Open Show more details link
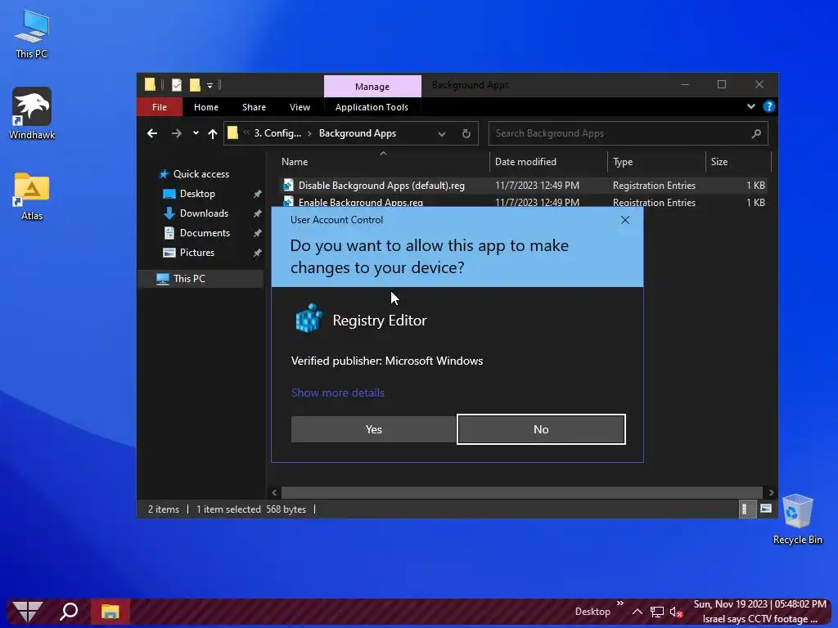This screenshot has height=628, width=838. point(338,392)
